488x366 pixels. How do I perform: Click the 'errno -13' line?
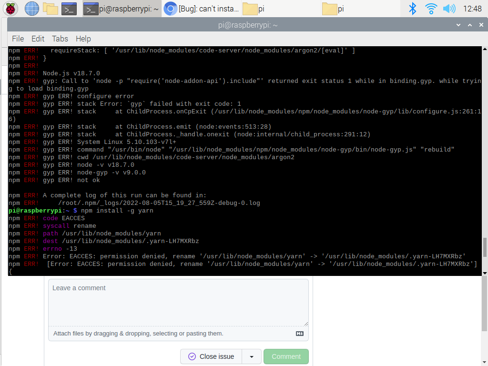pyautogui.click(x=60, y=249)
